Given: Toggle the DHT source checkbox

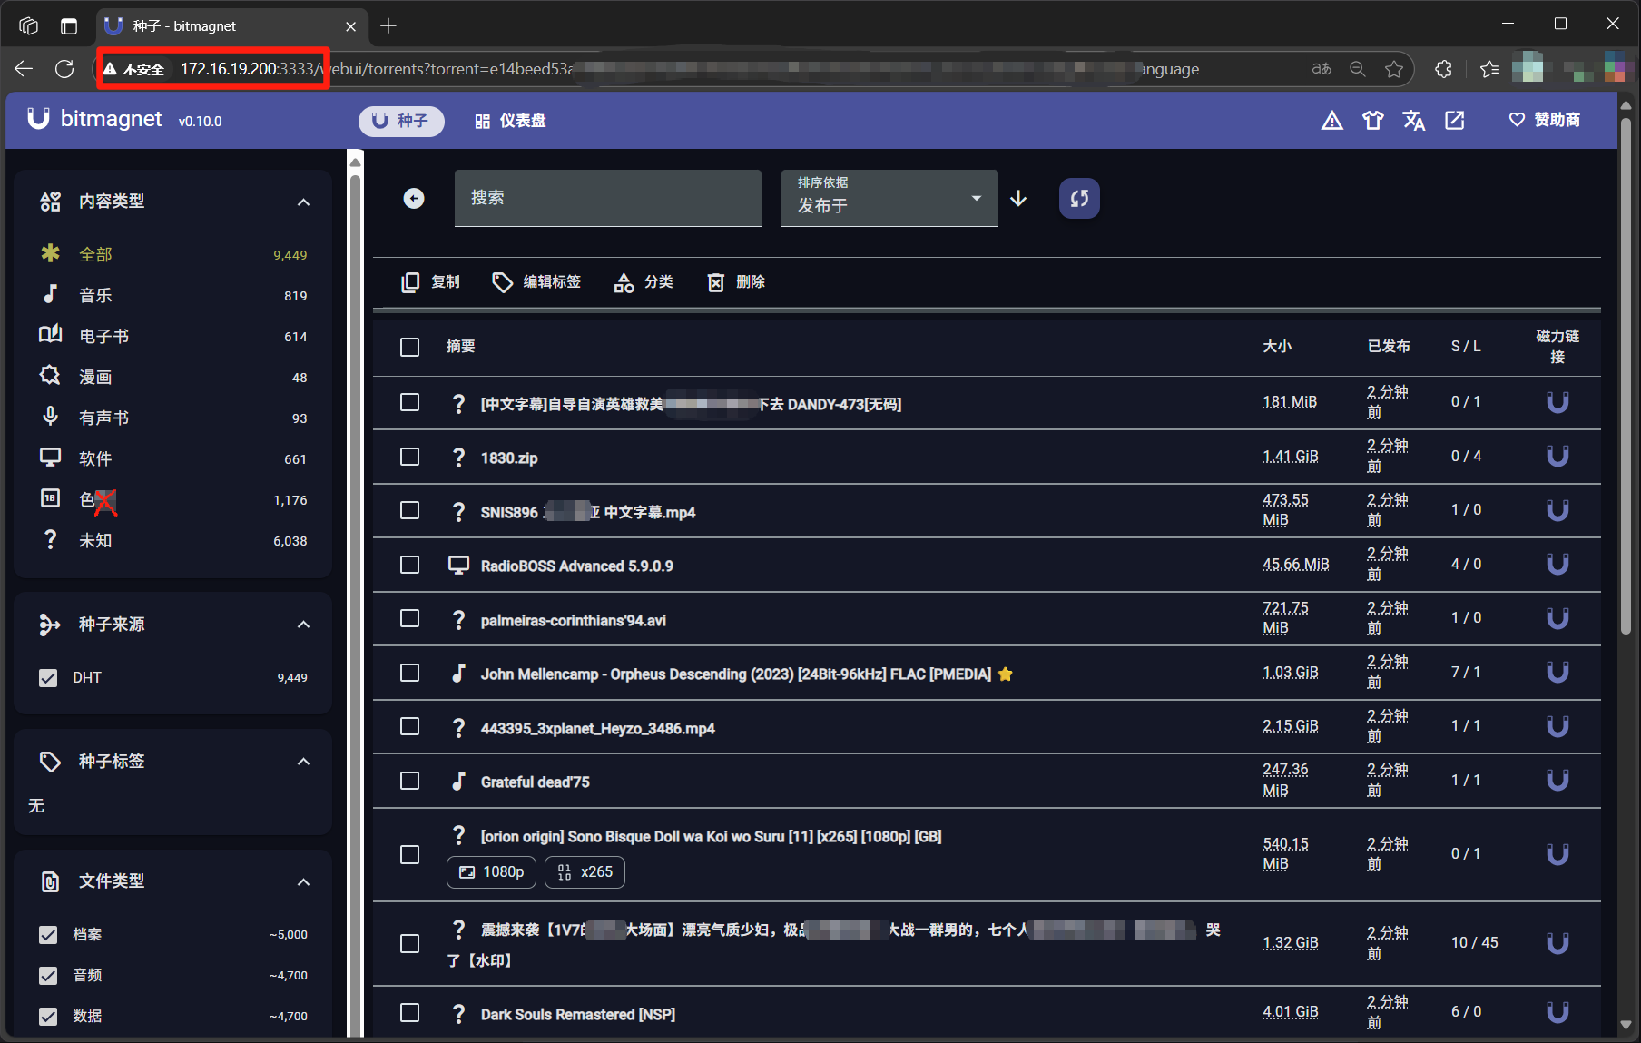Looking at the screenshot, I should pyautogui.click(x=48, y=678).
